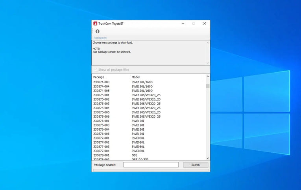This screenshot has width=301, height=190.
Task: Minimize the TruckCom ToyotaBT window
Action: coord(183,24)
